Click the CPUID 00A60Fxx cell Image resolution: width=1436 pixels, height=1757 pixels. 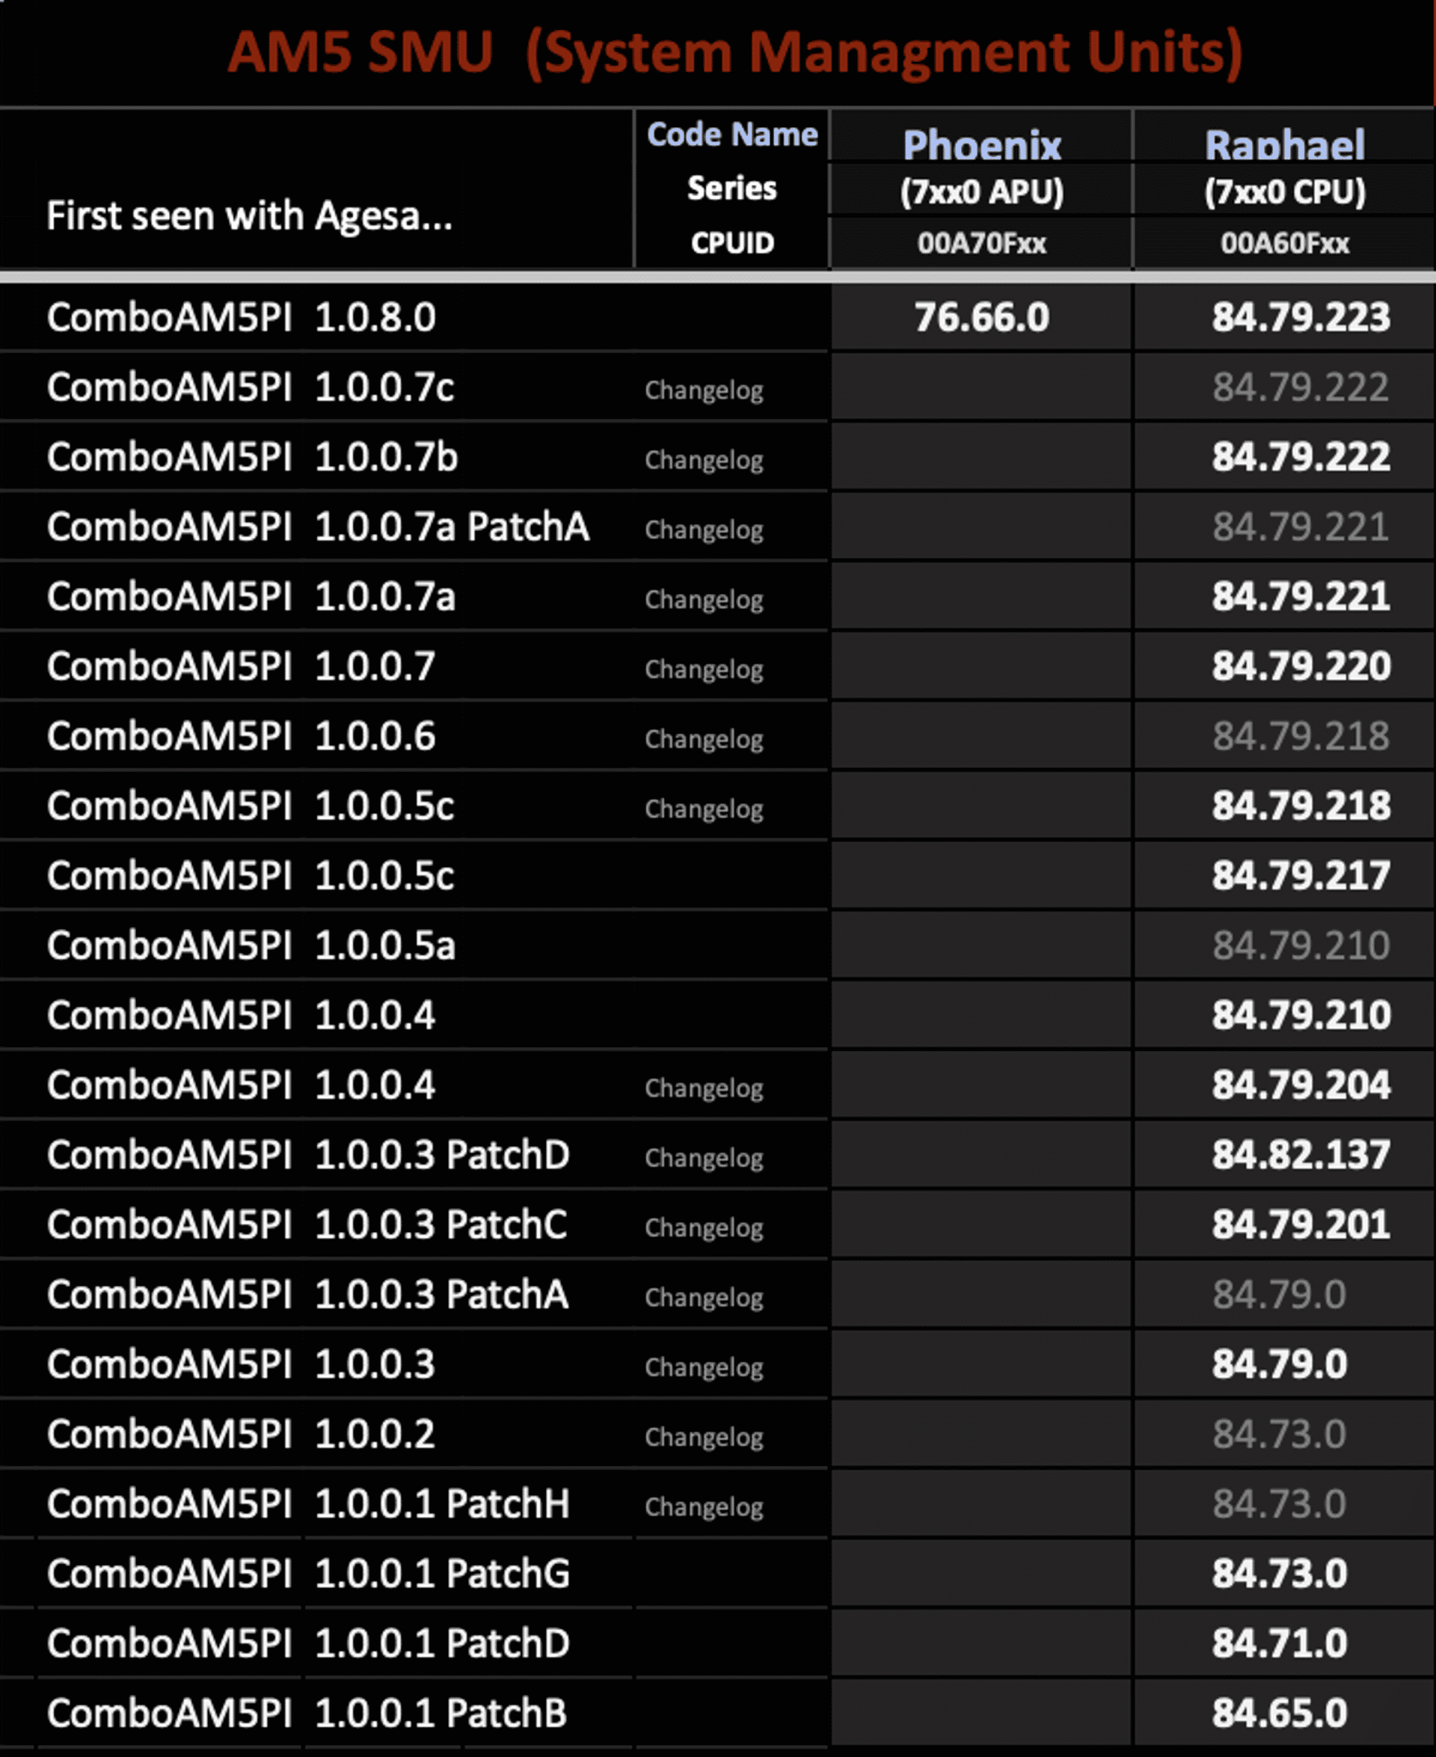pos(1283,243)
